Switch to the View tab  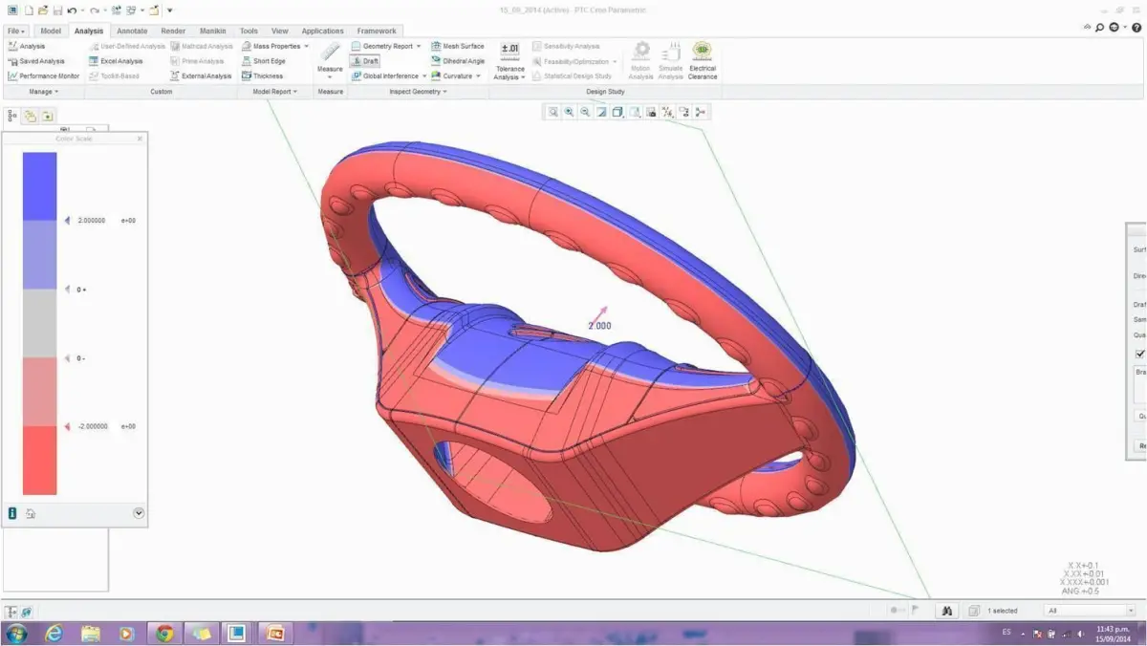coord(279,31)
